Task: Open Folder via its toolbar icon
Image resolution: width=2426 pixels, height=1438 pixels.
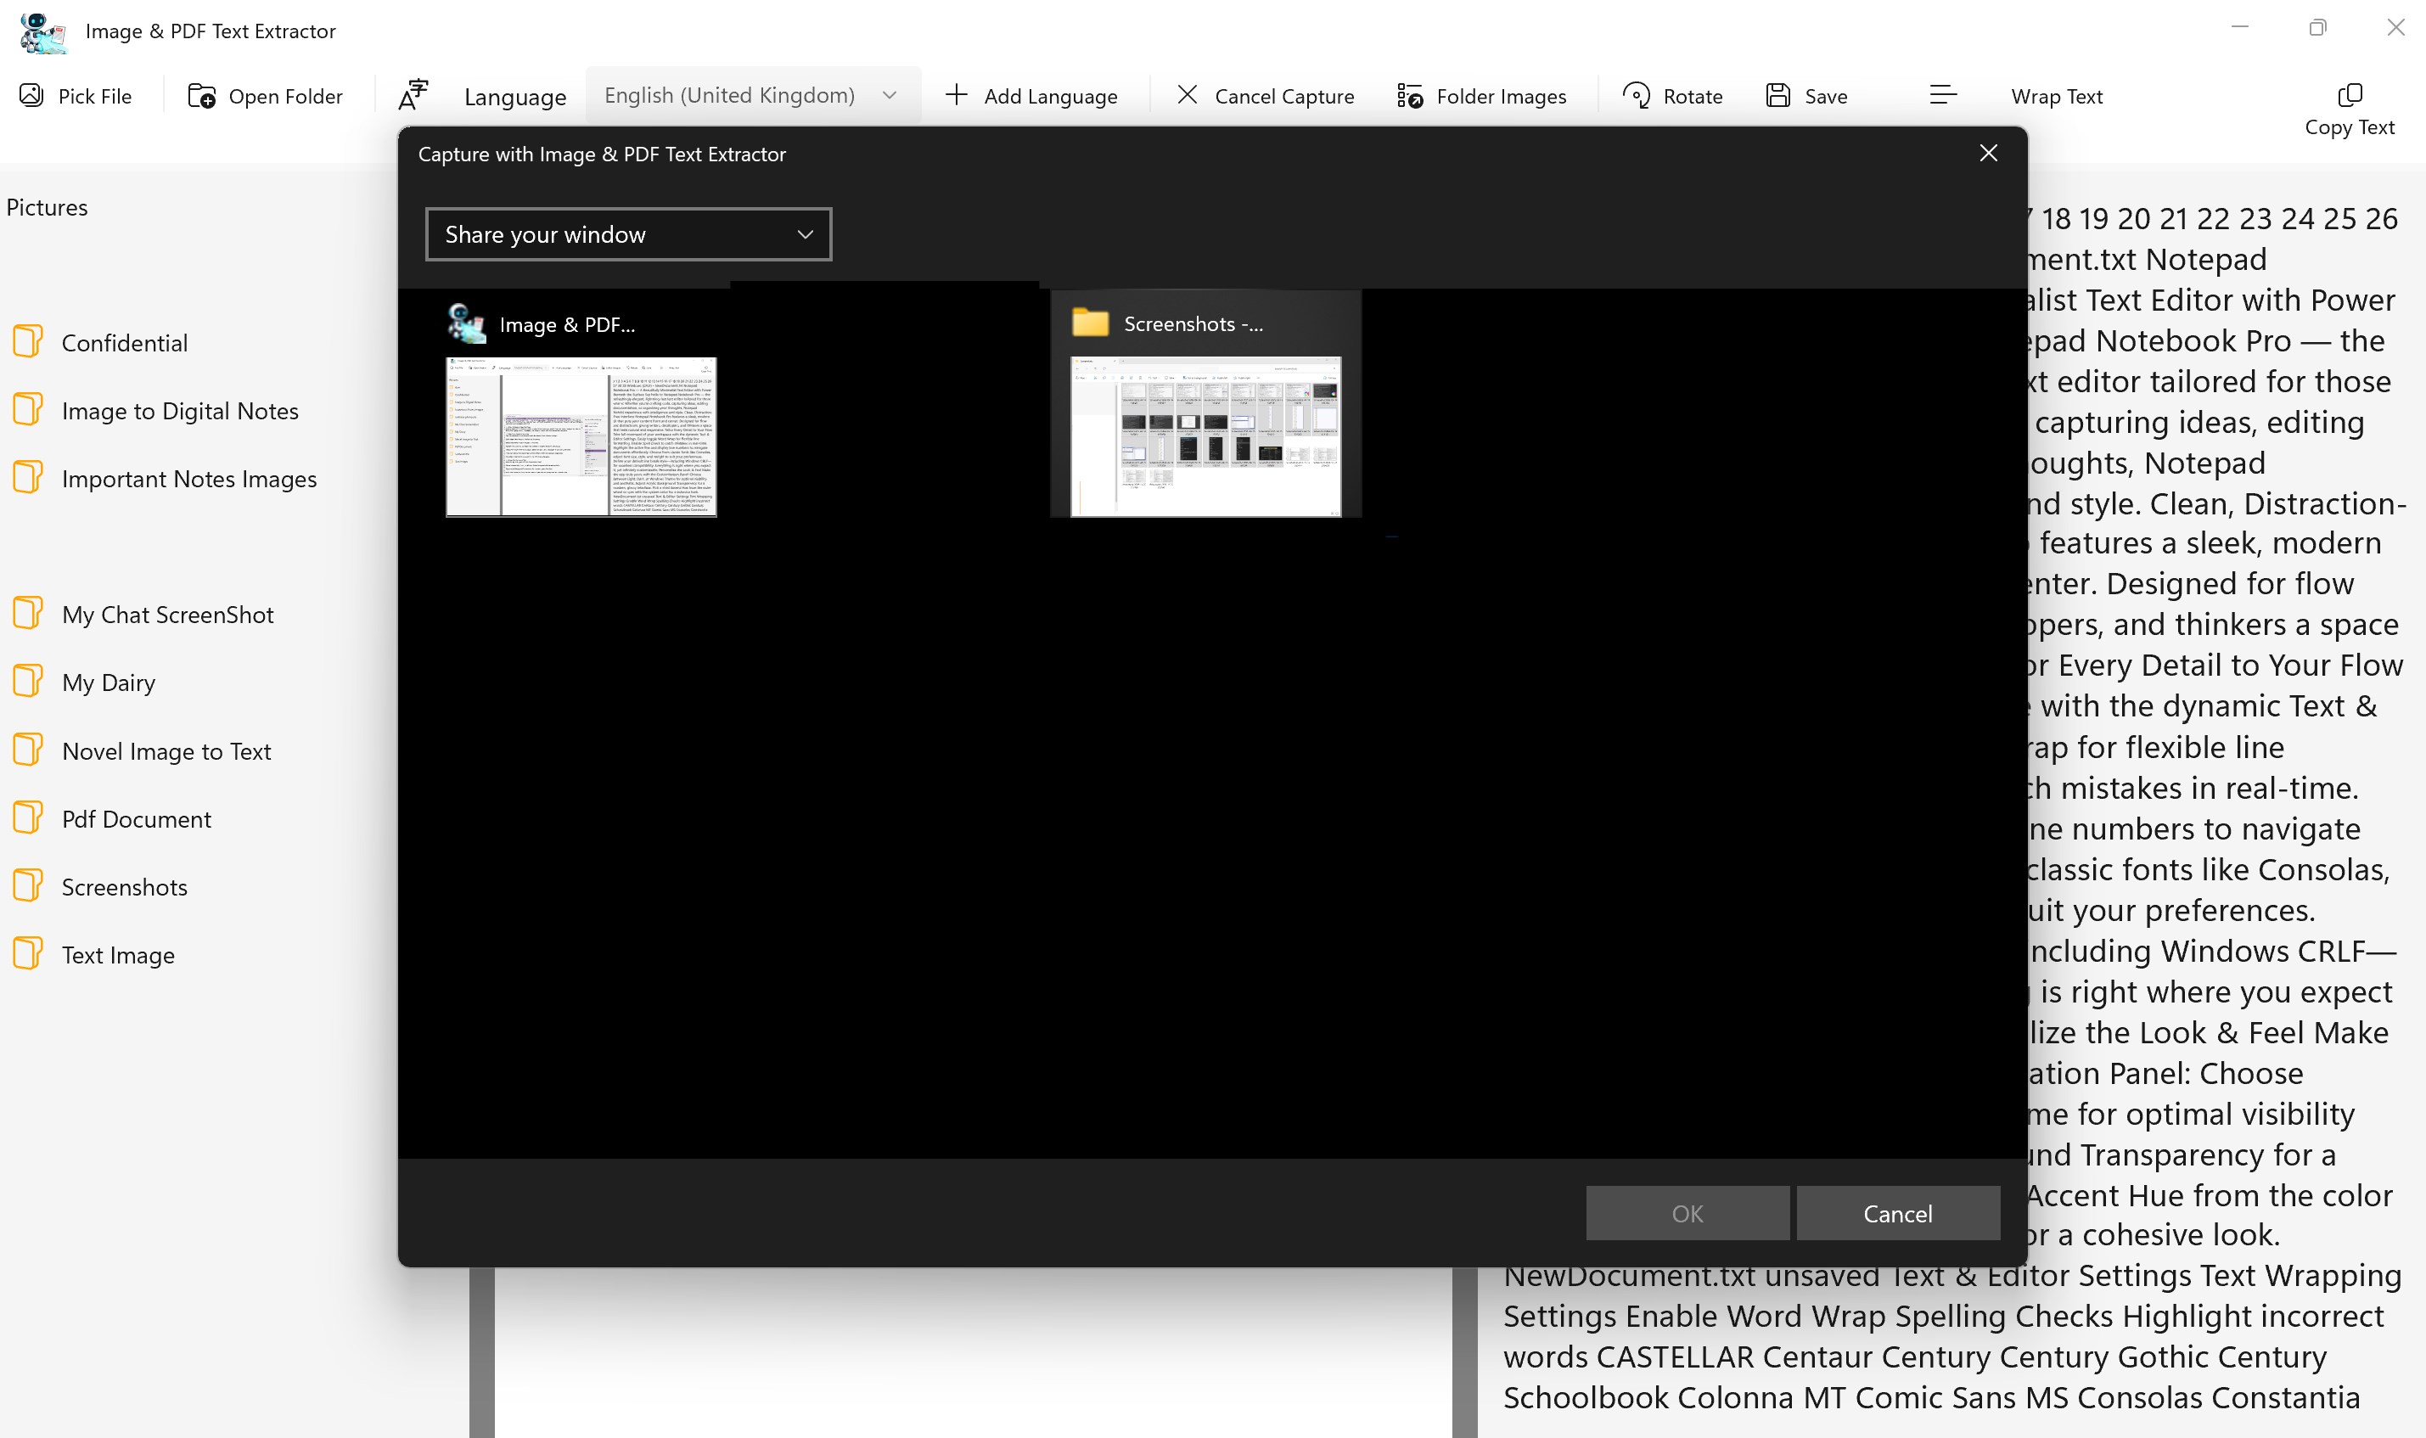Action: pyautogui.click(x=201, y=95)
